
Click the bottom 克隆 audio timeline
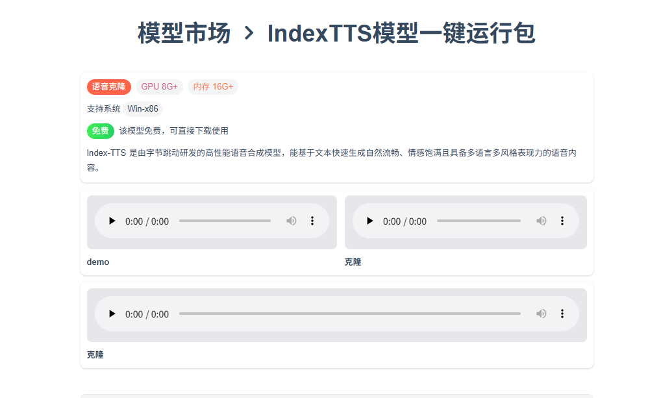(351, 313)
